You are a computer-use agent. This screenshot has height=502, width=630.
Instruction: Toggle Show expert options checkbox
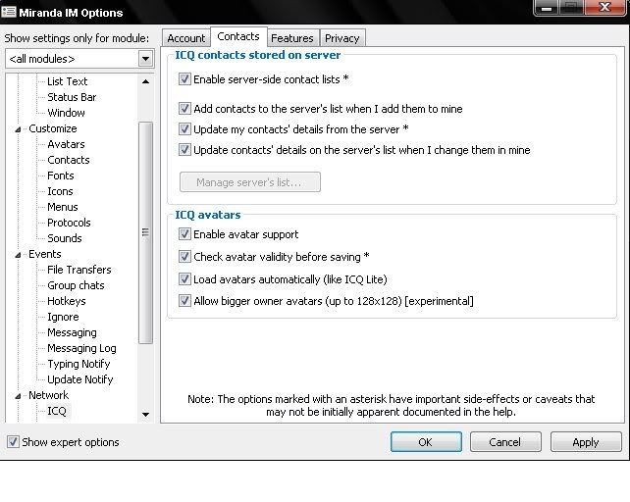click(x=13, y=442)
